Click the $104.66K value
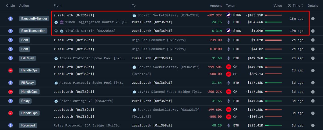Image resolution: width=323 pixels, height=130 pixels. pyautogui.click(x=255, y=22)
